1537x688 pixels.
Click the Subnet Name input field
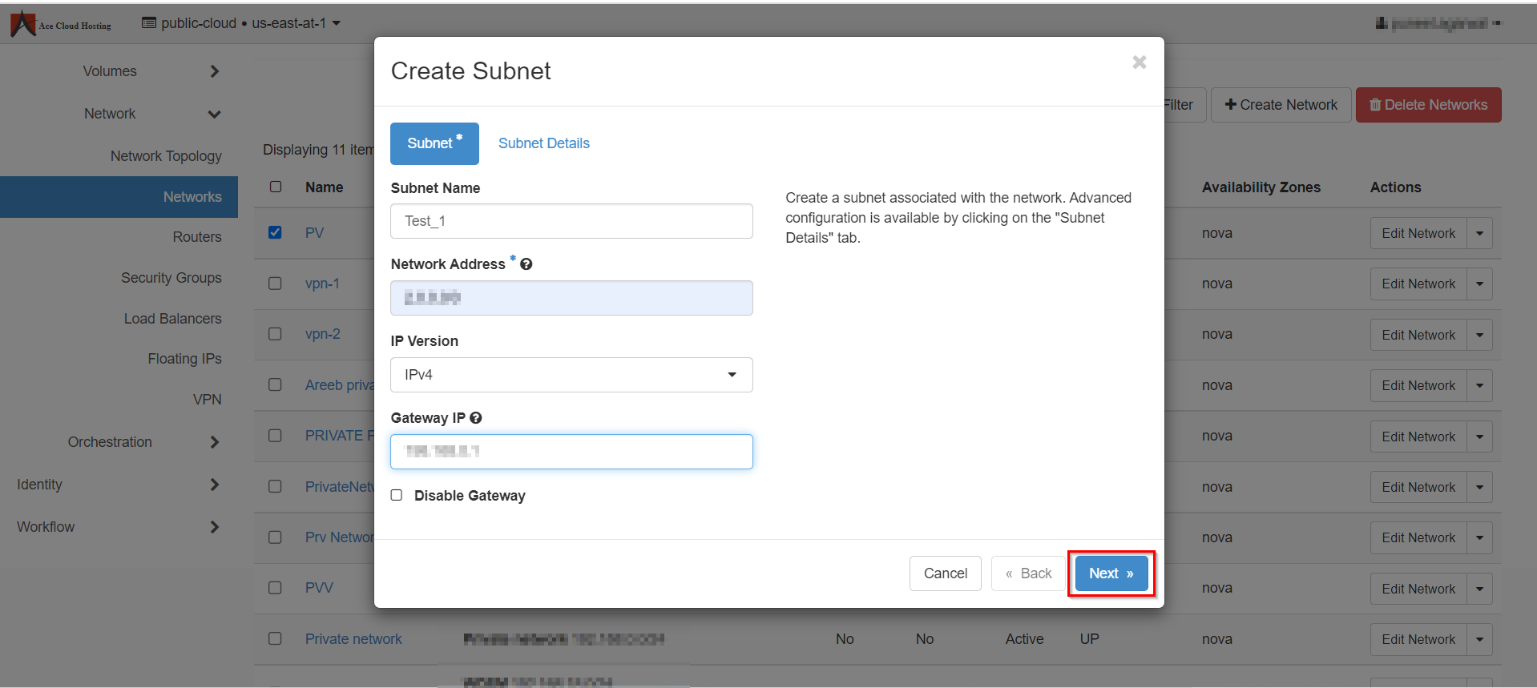pyautogui.click(x=571, y=221)
